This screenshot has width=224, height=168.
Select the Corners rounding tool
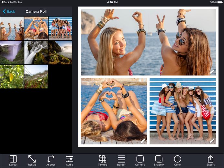click(x=140, y=161)
